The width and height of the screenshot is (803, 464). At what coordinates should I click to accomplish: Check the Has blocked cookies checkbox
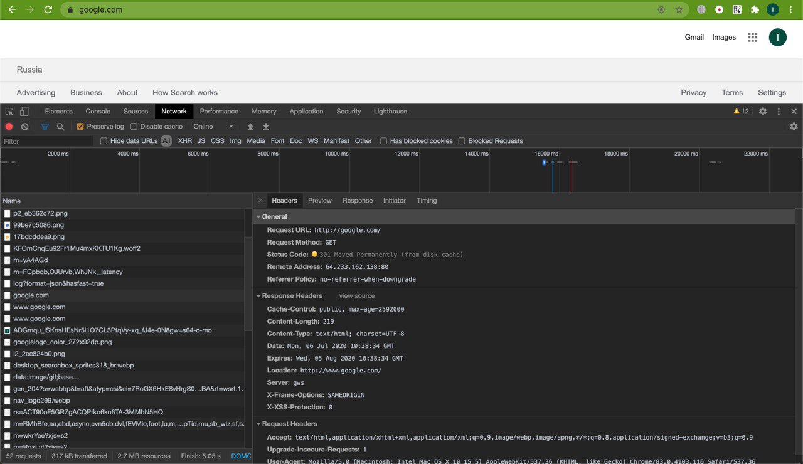coord(384,141)
